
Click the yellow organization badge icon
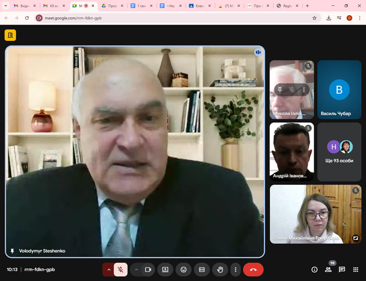pyautogui.click(x=10, y=35)
